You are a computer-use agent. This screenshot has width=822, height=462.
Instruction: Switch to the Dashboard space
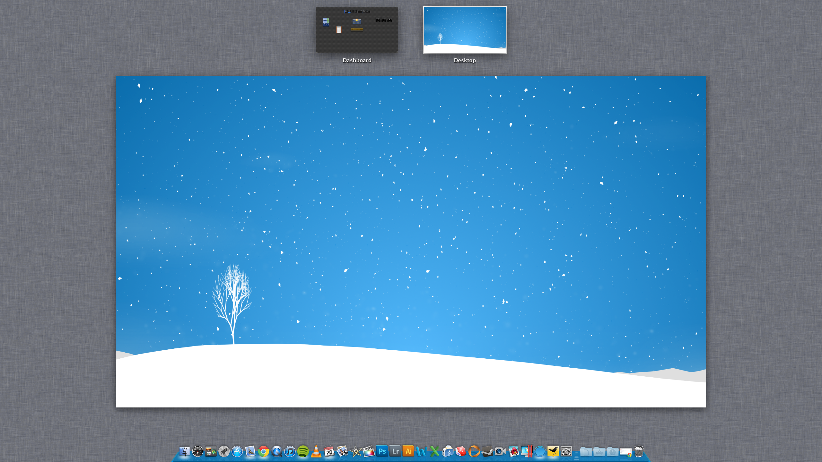[x=357, y=30]
